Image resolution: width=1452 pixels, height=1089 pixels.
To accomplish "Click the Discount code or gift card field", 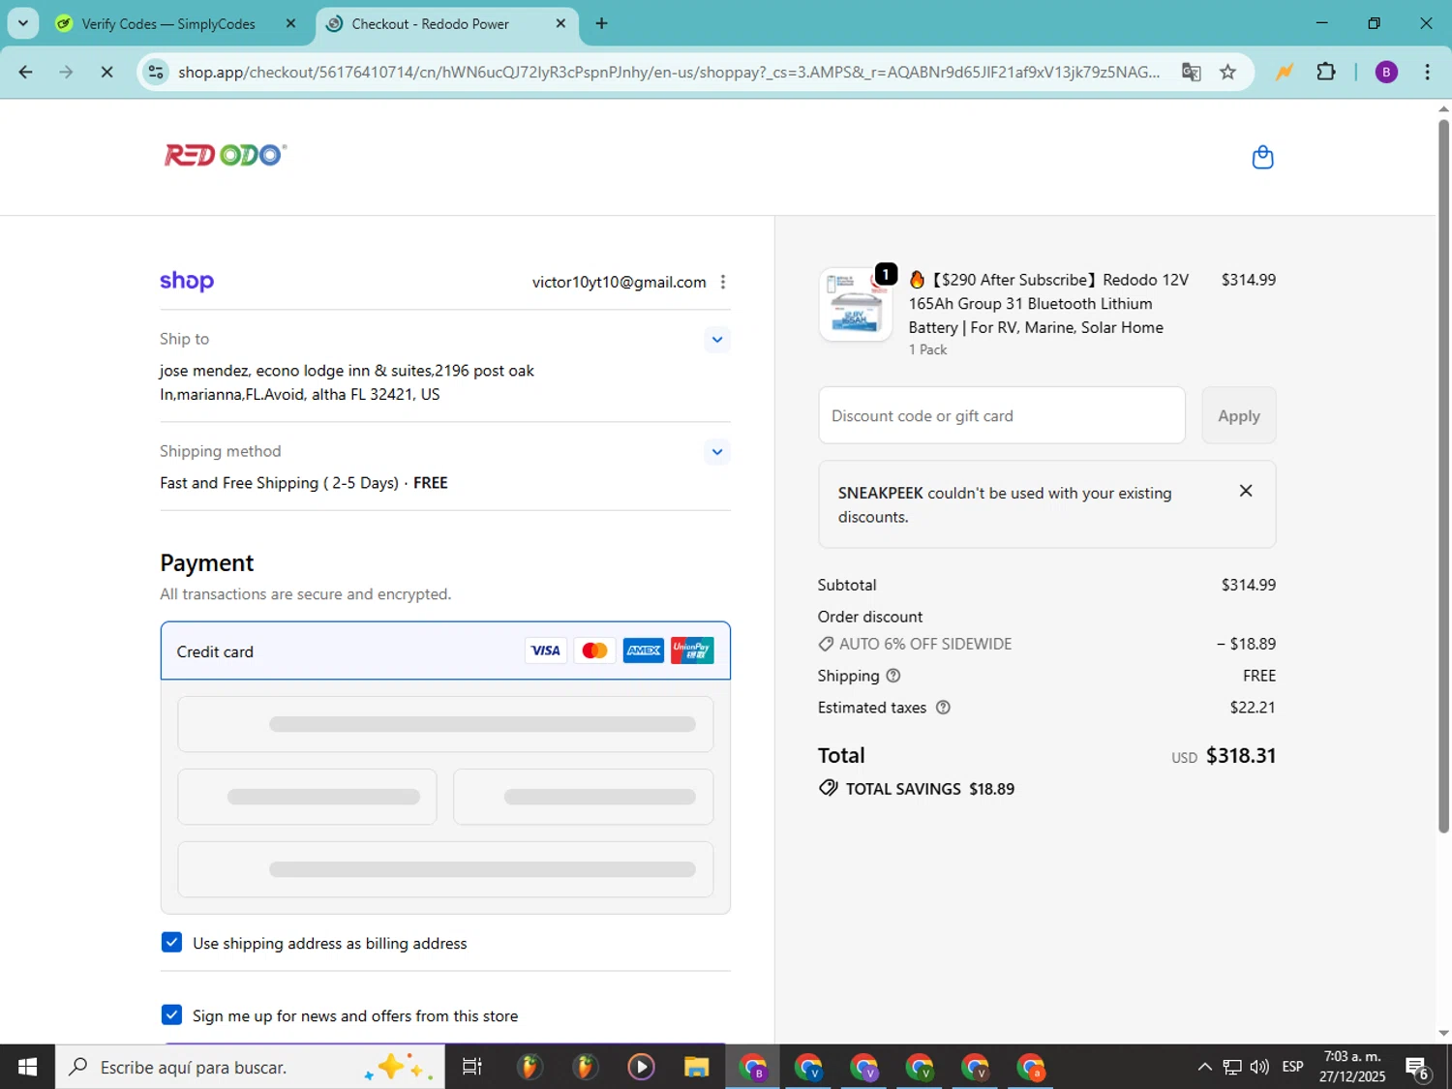I will [1001, 415].
